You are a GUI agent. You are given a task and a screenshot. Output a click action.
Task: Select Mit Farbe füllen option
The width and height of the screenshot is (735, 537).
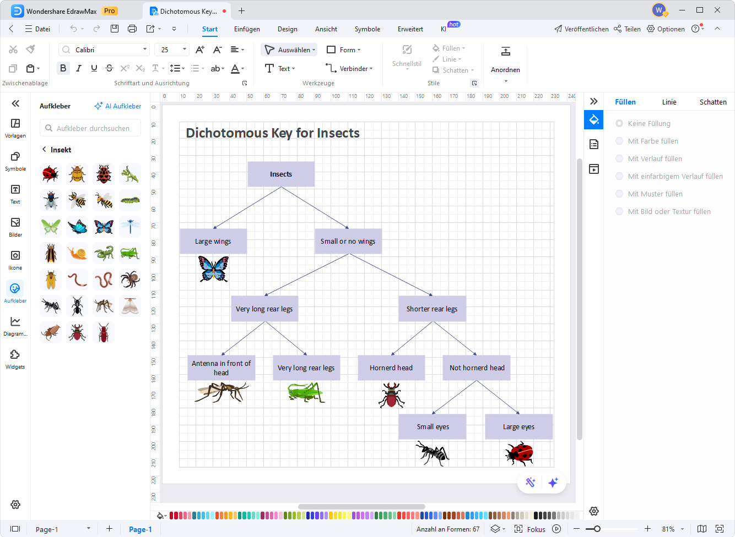(x=619, y=141)
